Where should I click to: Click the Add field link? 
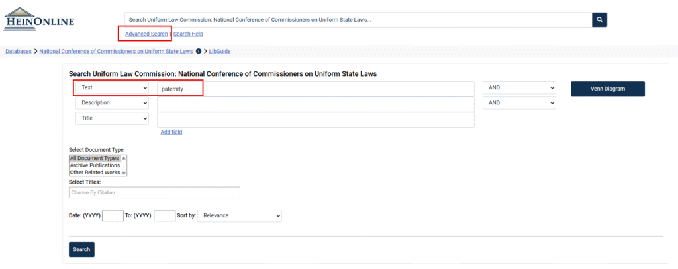[171, 132]
